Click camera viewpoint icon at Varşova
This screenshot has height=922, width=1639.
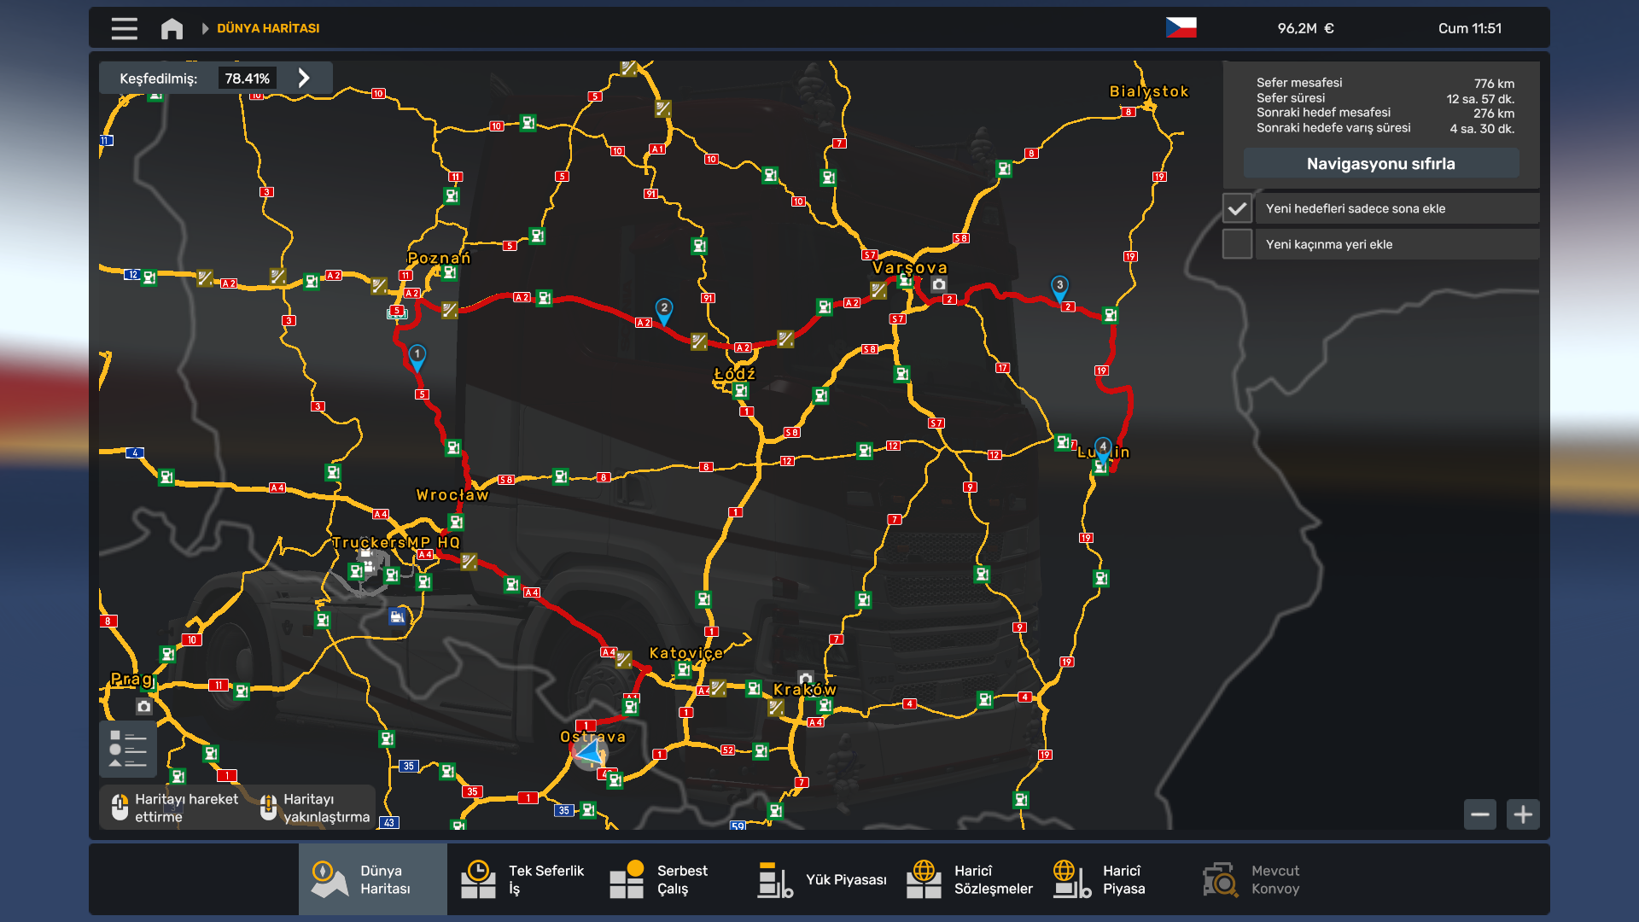click(939, 284)
